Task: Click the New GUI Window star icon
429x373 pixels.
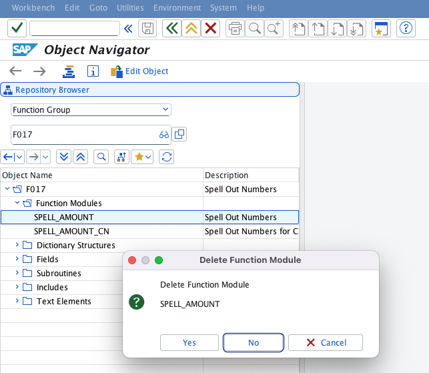Action: tap(381, 28)
